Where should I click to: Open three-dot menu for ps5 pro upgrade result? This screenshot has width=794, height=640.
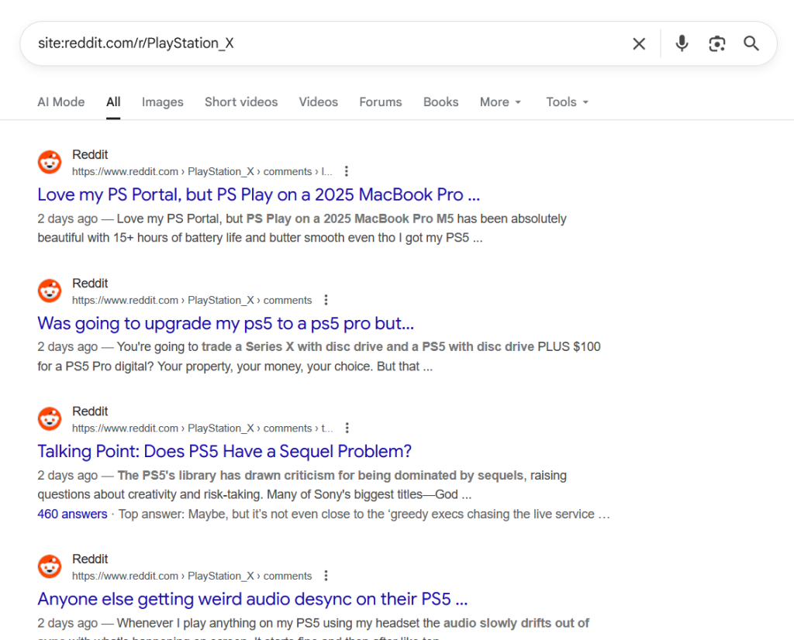click(326, 300)
